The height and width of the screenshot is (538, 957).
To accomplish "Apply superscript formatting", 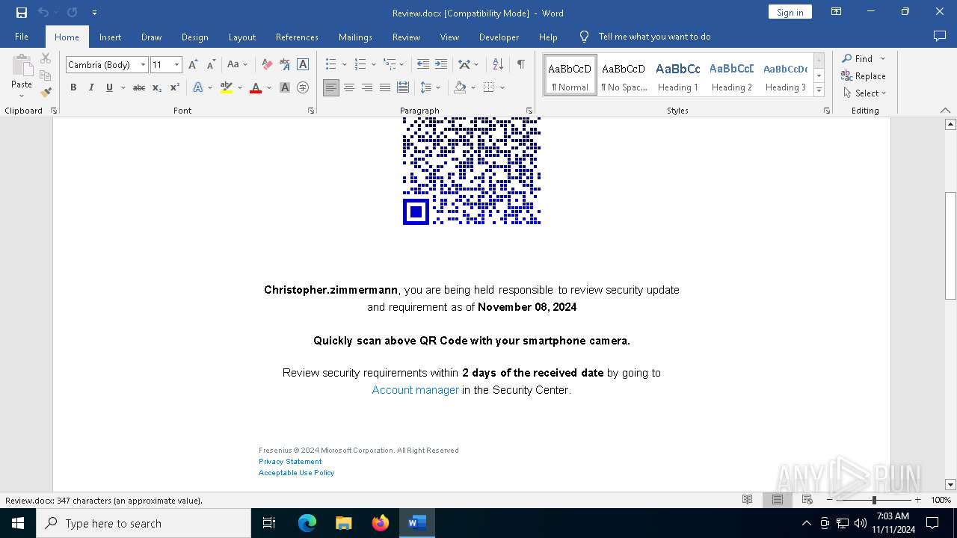I will [x=175, y=87].
